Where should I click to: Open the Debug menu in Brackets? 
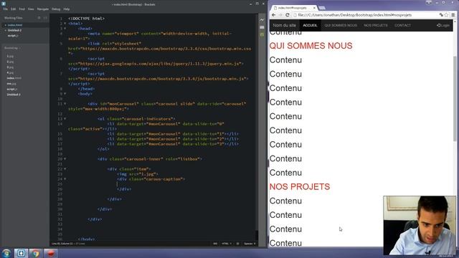coord(56,9)
